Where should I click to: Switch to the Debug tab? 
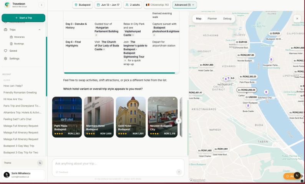(227, 19)
